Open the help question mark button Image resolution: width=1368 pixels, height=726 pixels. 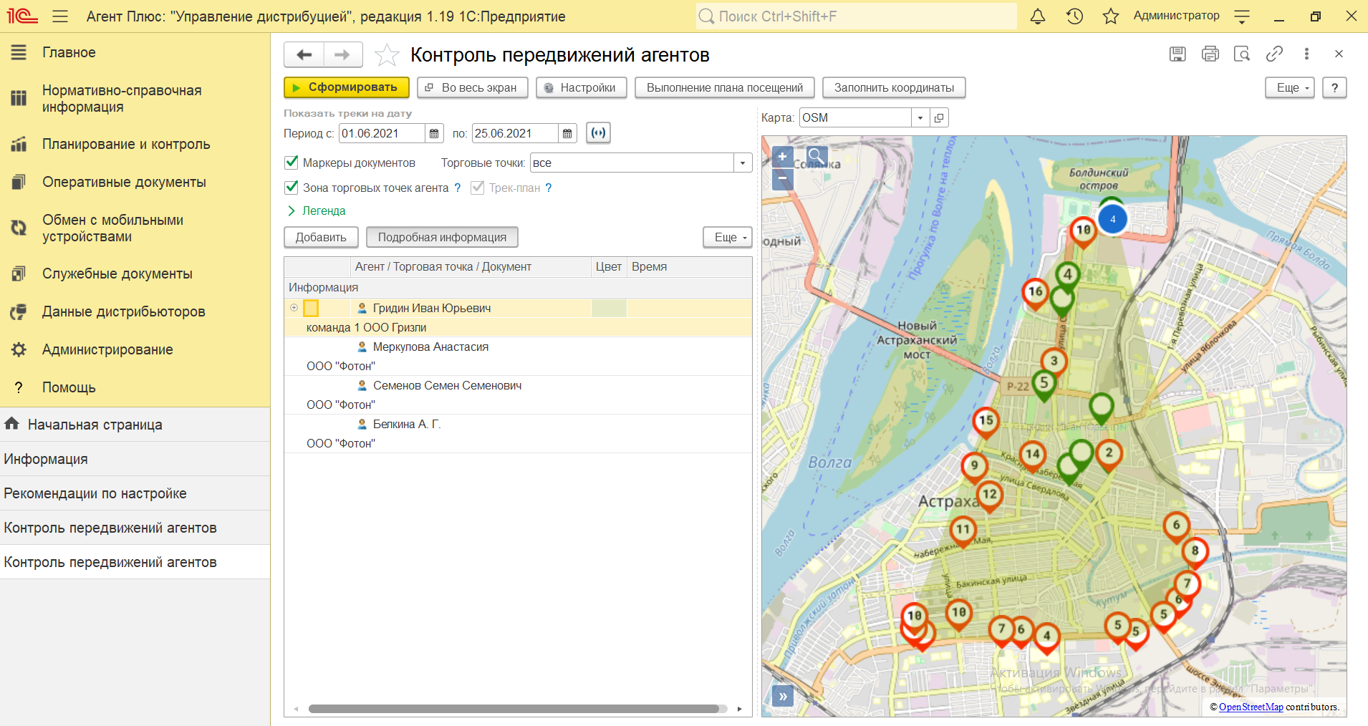coord(1334,87)
